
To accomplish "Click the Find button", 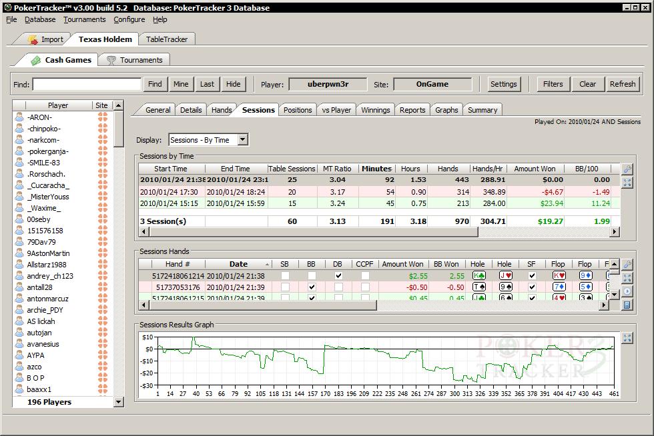I will (155, 84).
